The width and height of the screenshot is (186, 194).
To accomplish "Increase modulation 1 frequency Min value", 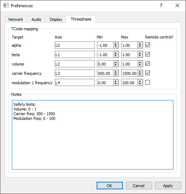I will click(116, 81).
